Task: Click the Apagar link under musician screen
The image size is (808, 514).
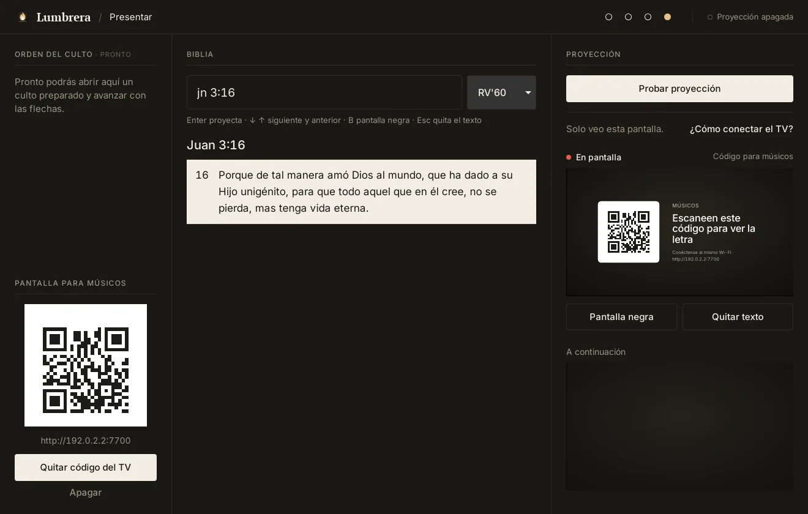Action: click(x=86, y=493)
